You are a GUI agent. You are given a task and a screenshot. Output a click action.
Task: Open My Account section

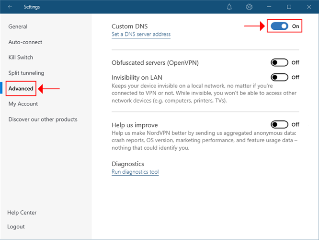(x=23, y=104)
